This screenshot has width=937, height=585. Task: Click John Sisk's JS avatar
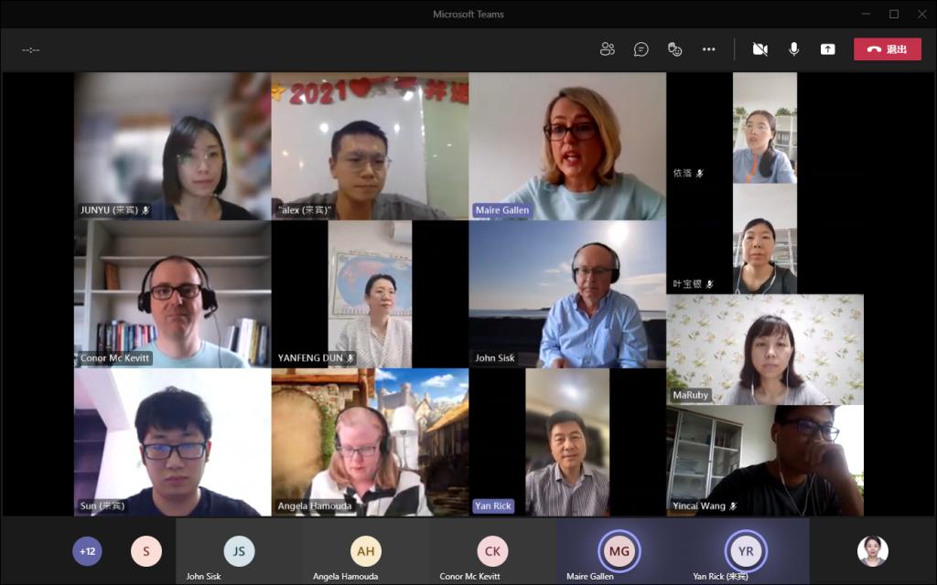(240, 551)
